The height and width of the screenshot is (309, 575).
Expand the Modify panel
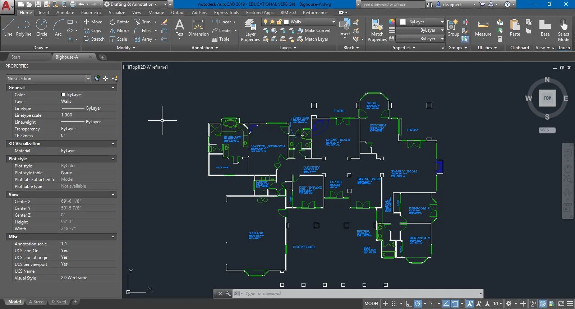click(x=126, y=48)
